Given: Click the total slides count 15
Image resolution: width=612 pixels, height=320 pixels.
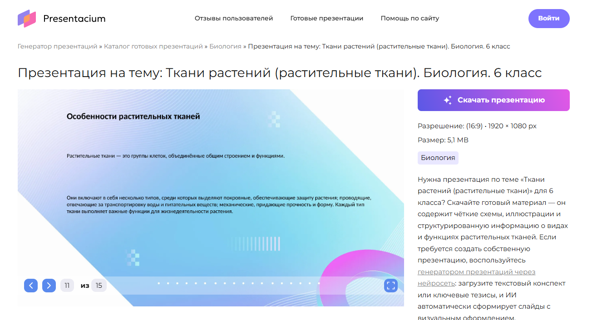Looking at the screenshot, I should click(99, 286).
